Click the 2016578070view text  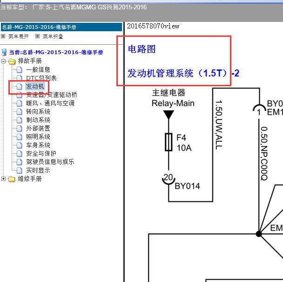click(x=153, y=26)
